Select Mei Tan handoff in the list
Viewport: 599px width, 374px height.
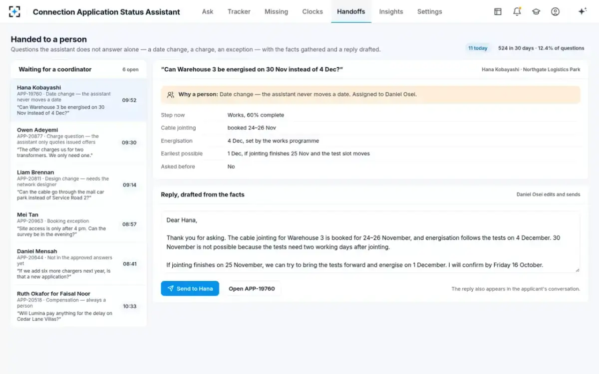tap(79, 224)
